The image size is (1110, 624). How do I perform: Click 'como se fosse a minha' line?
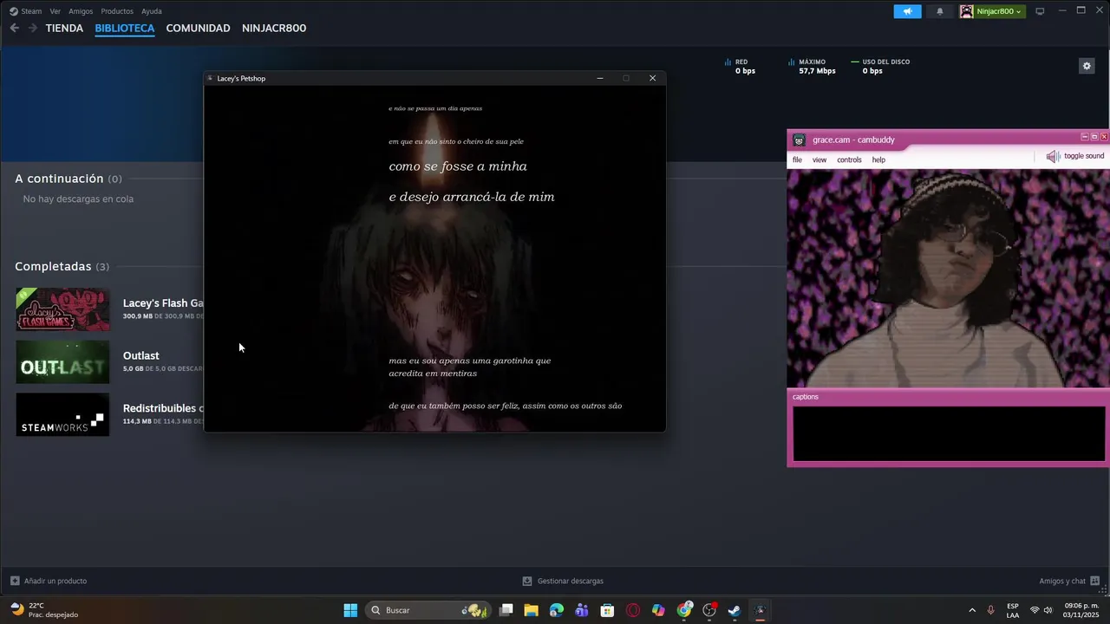(458, 166)
